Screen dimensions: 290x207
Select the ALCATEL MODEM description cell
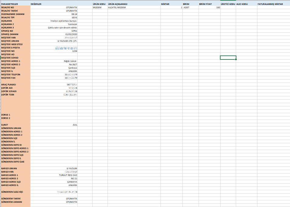click(x=134, y=7)
